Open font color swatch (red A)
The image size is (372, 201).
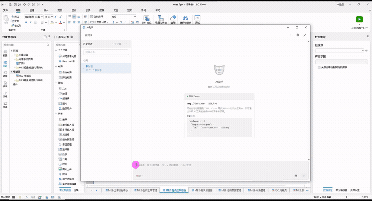[x=60, y=23]
